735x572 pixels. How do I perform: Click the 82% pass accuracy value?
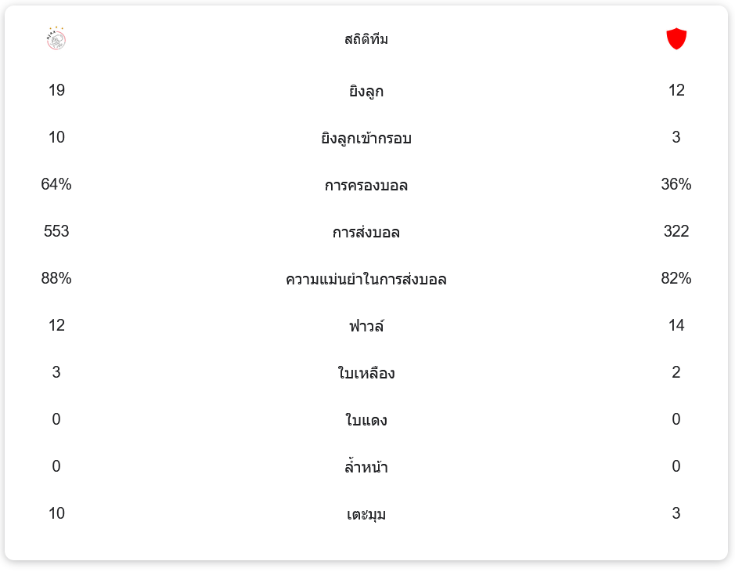pyautogui.click(x=676, y=278)
